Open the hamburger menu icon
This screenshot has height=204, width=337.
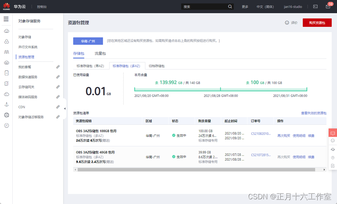click(6, 19)
